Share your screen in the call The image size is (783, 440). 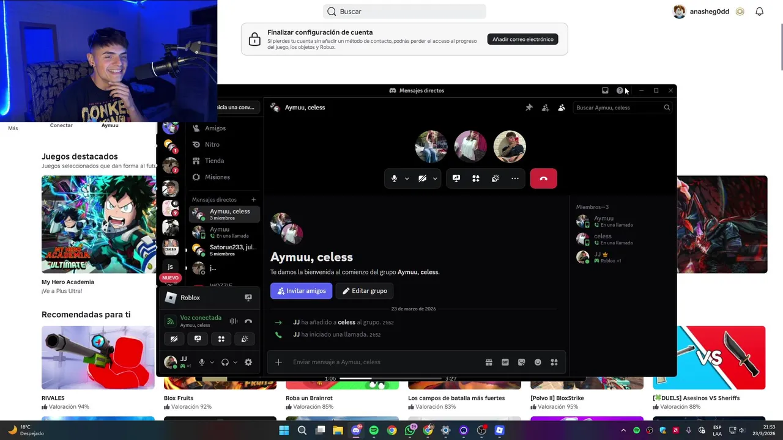456,178
